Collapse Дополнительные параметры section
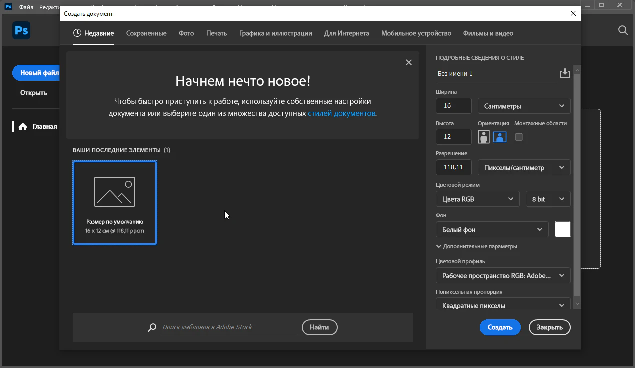The height and width of the screenshot is (369, 636). click(439, 246)
